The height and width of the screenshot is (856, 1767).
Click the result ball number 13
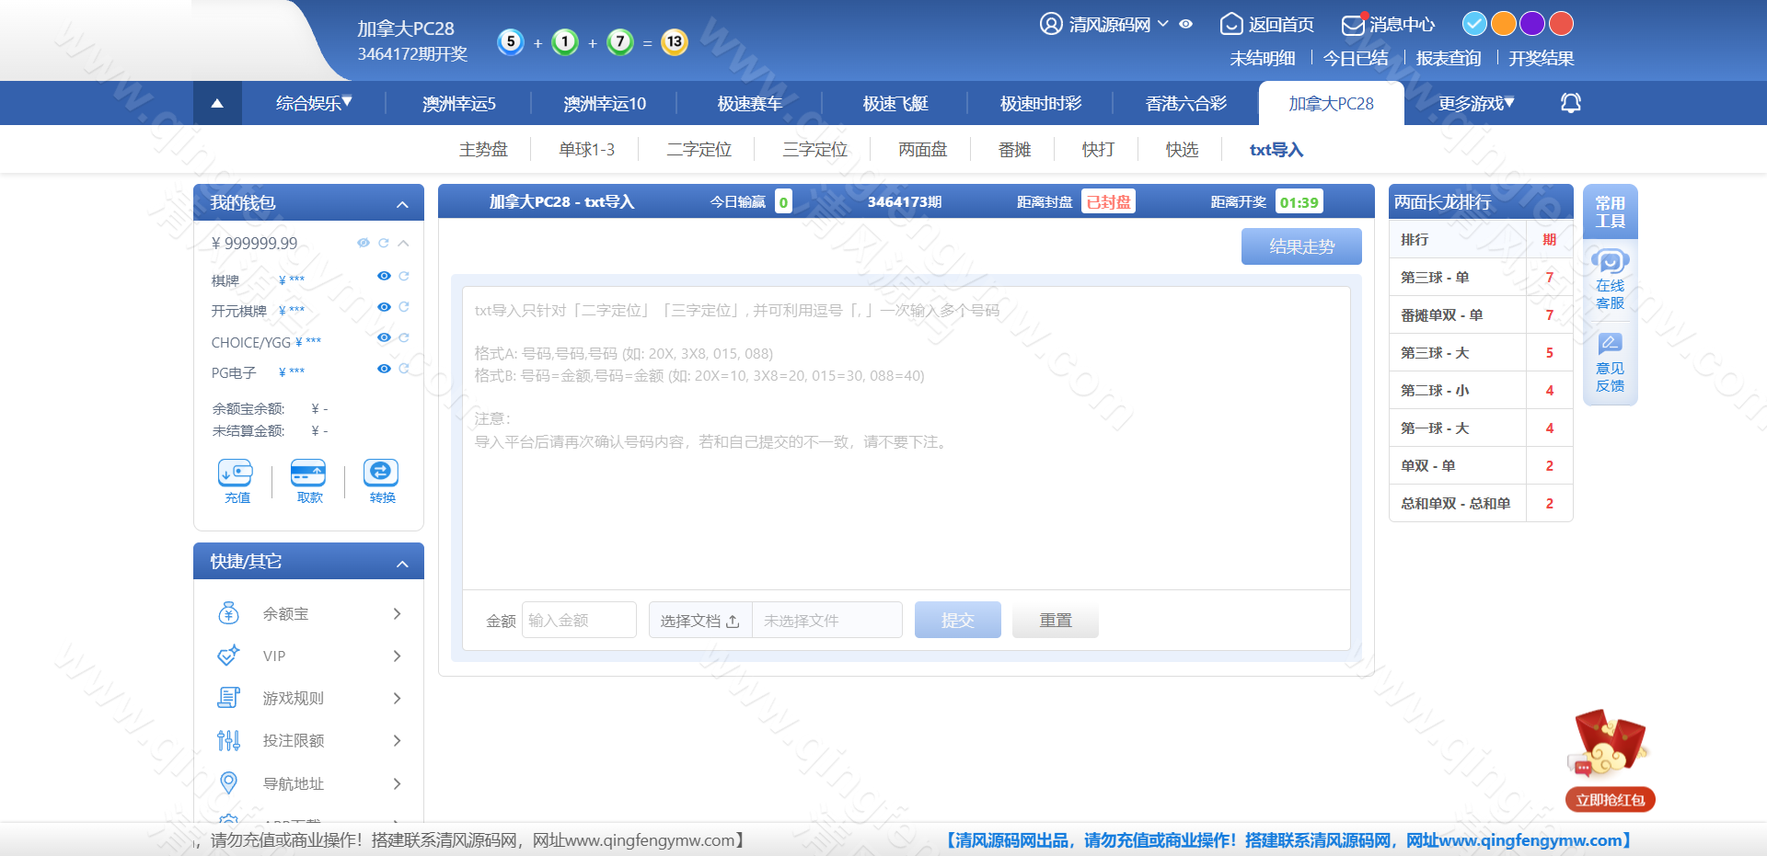point(675,41)
